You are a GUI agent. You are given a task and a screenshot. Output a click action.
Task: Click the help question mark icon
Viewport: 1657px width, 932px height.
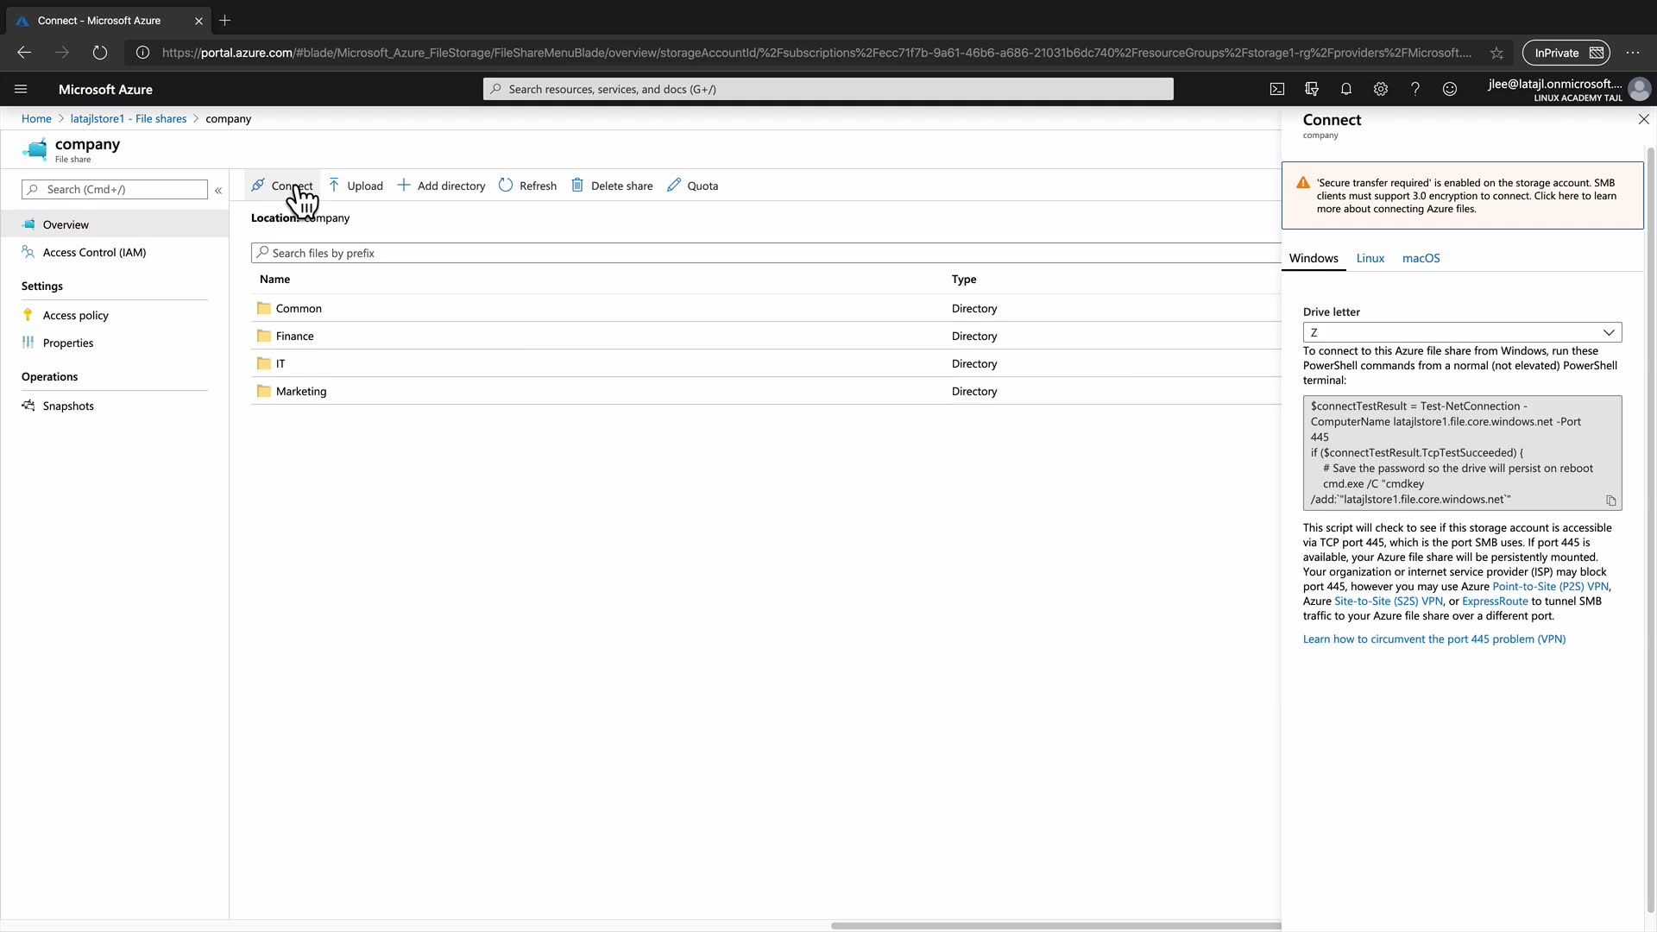tap(1415, 89)
